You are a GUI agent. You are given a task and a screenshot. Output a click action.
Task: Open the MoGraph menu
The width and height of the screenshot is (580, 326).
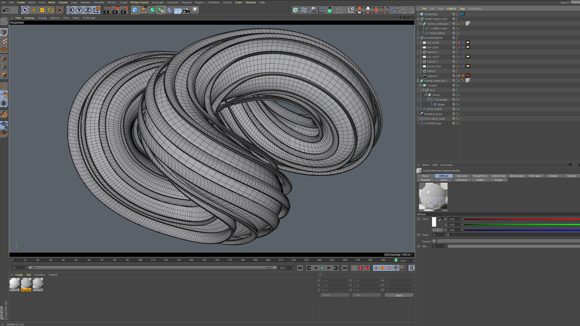pos(157,2)
